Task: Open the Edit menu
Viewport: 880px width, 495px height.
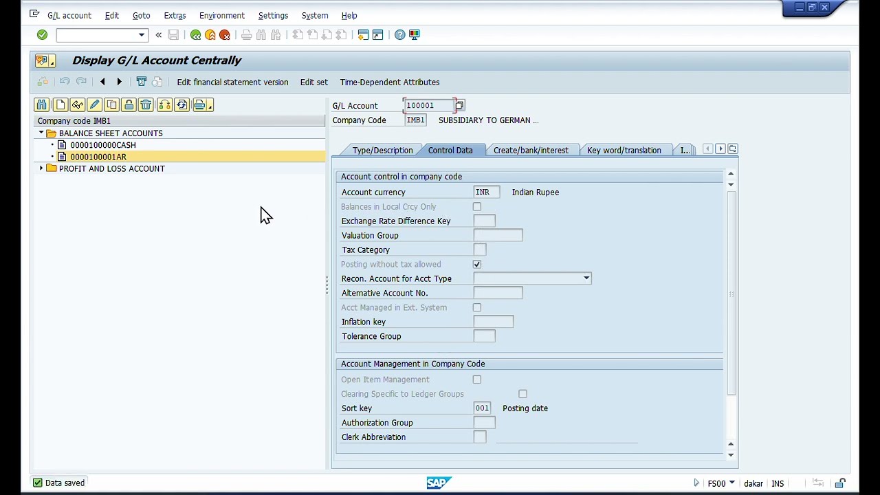Action: point(112,15)
